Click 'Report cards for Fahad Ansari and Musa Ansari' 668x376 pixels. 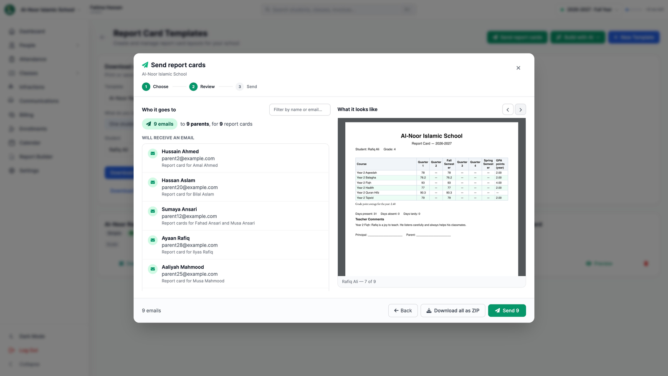(208, 223)
